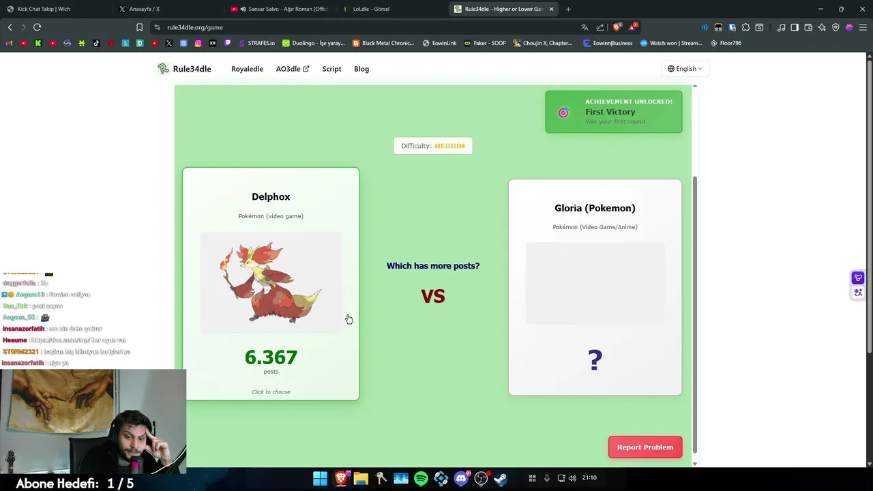Open the Floor796 bookmark
The width and height of the screenshot is (873, 491).
(x=726, y=43)
